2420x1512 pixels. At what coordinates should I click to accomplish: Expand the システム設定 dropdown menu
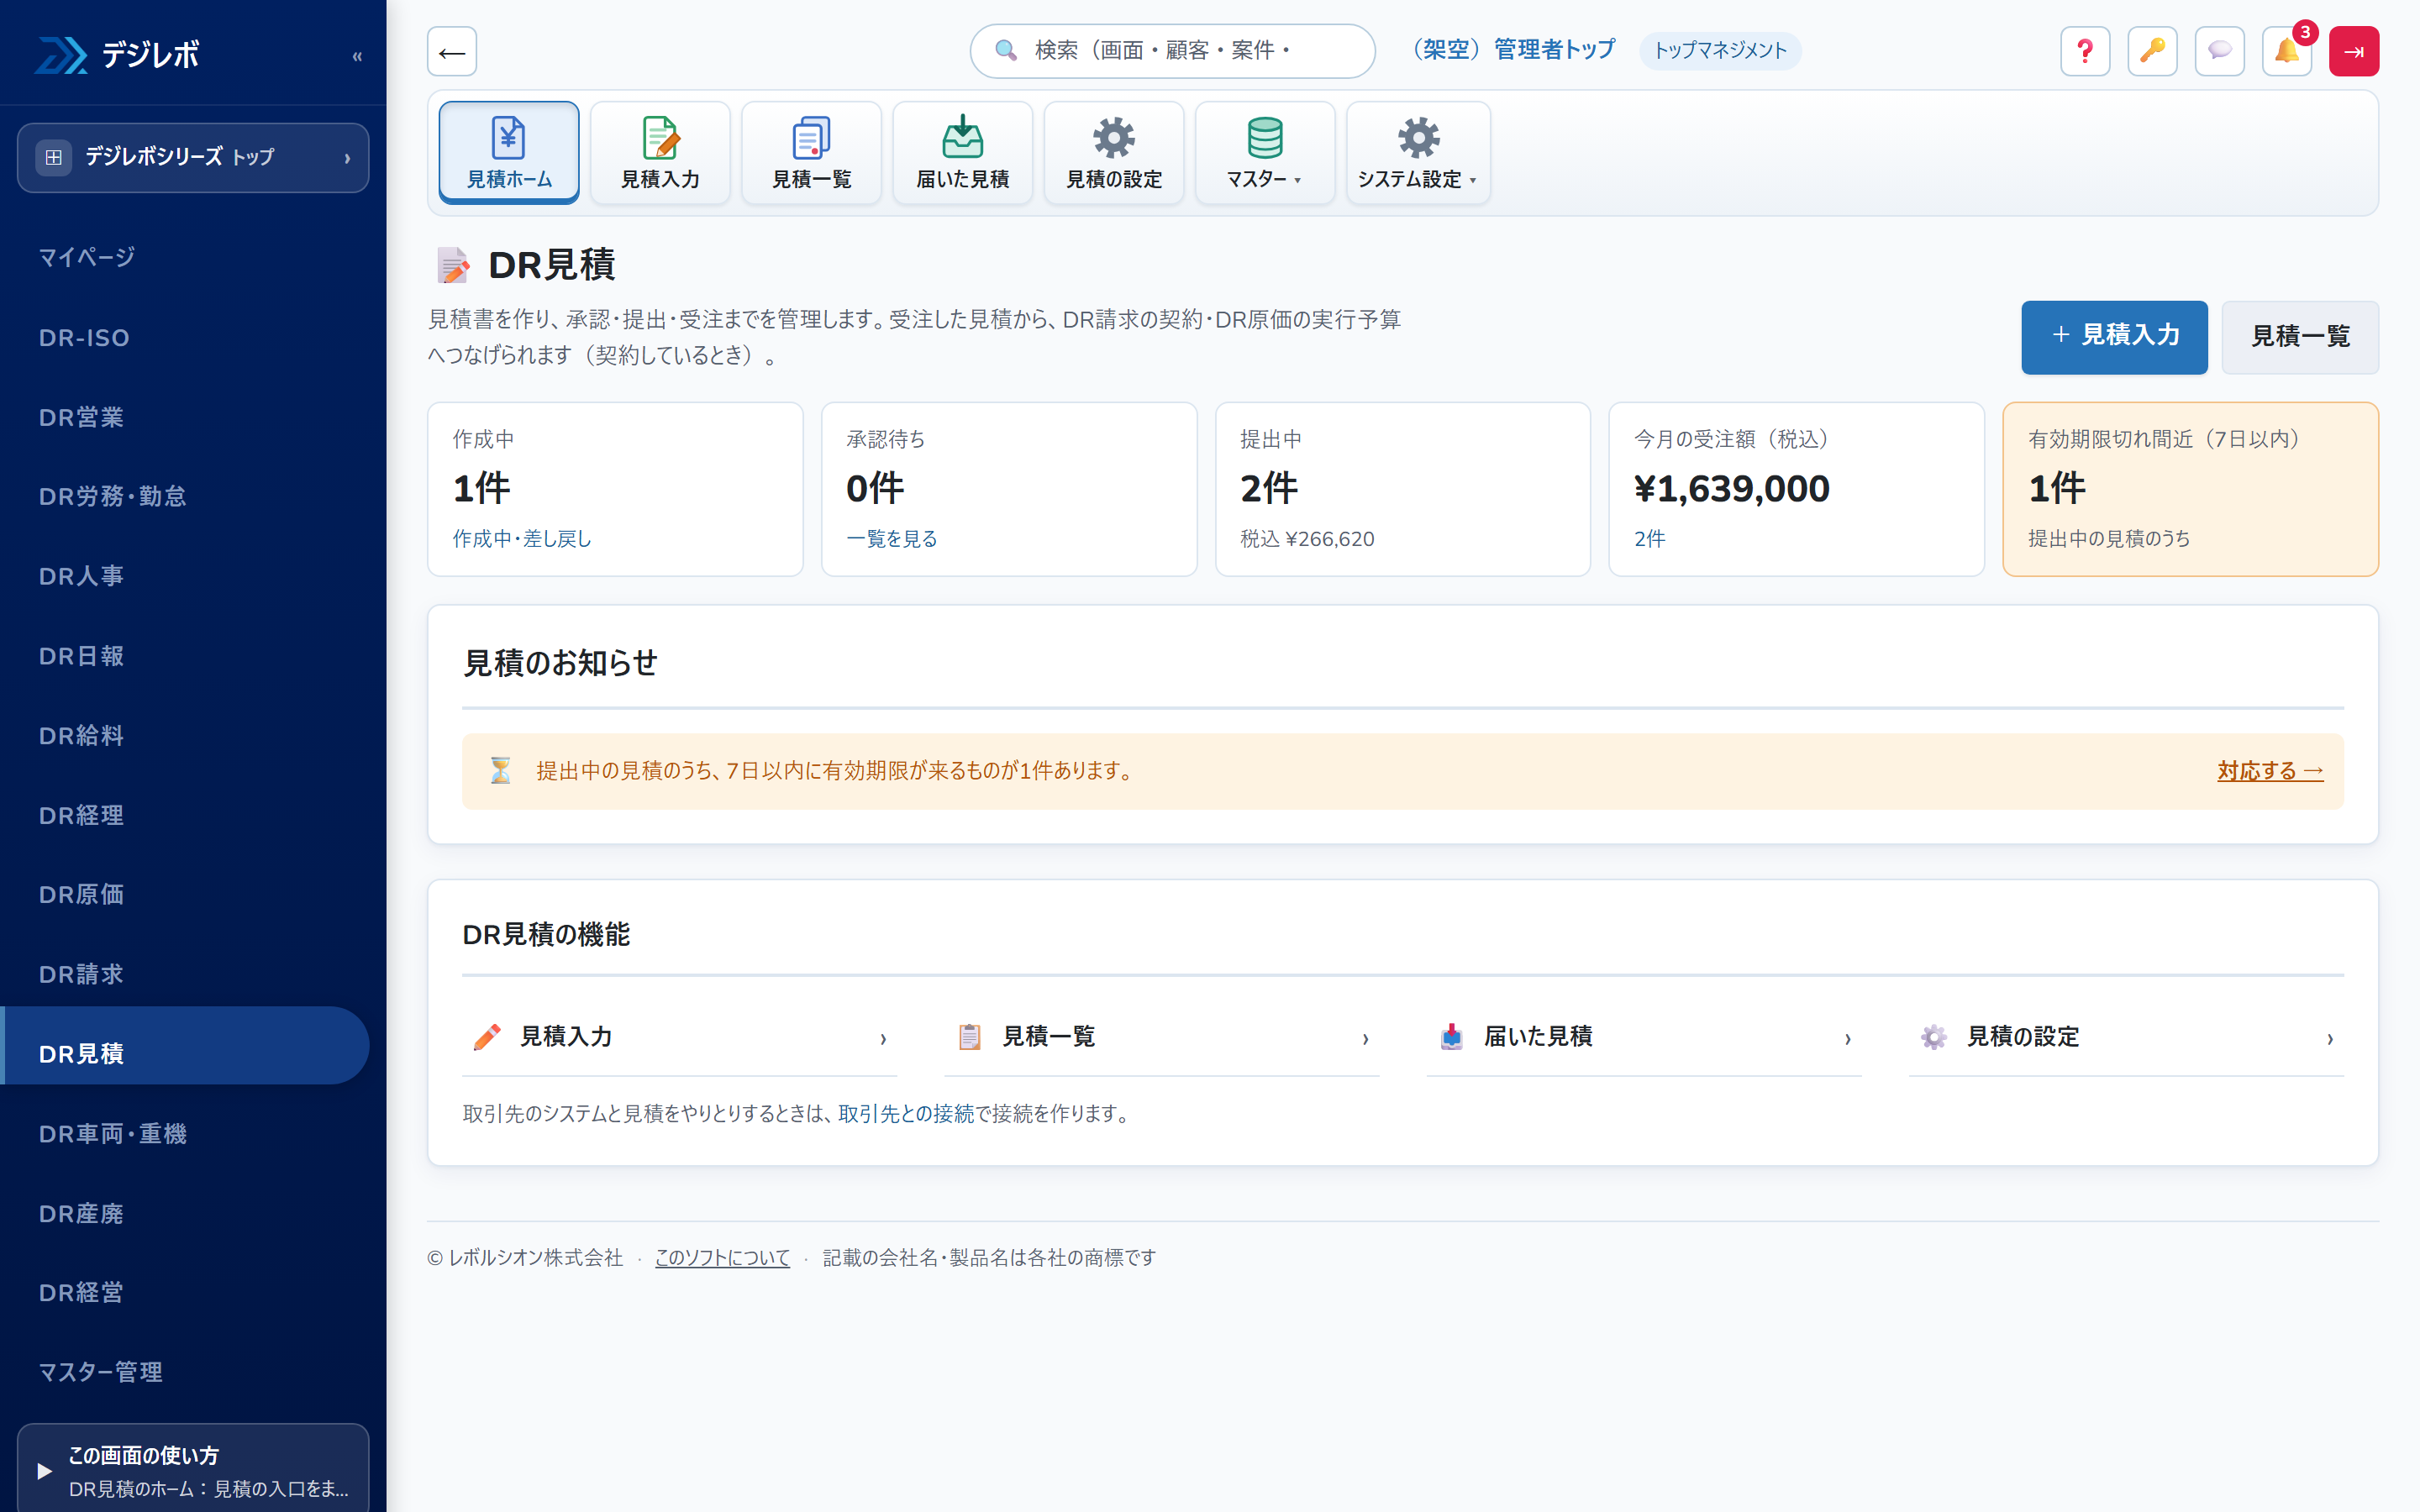[1418, 152]
